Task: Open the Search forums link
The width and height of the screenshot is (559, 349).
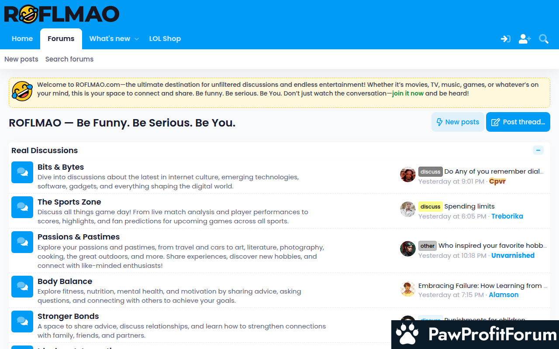Action: tap(69, 59)
